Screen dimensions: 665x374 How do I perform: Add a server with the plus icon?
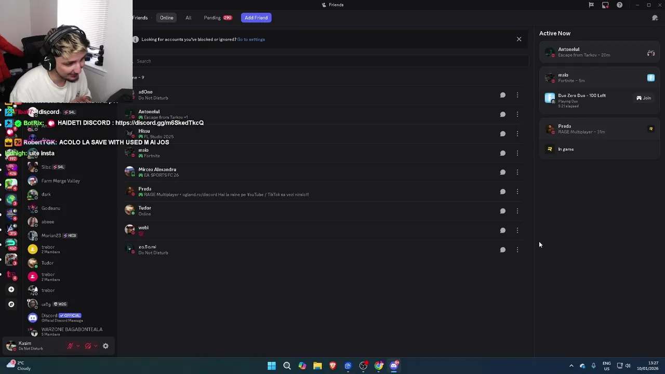(x=11, y=289)
